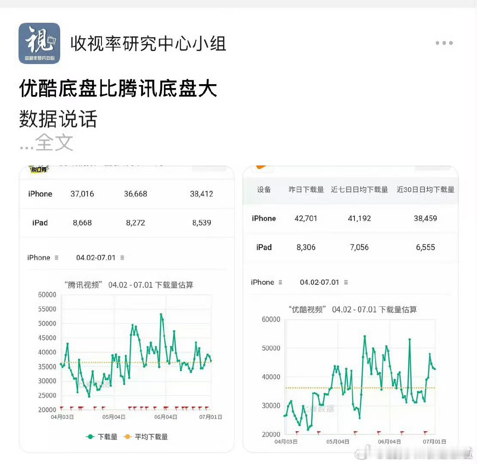
Task: Click the 昨日下载量 column header
Action: click(306, 189)
